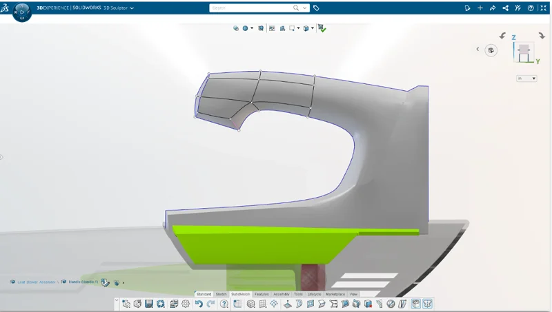Expand the search box dropdown arrow
This screenshot has height=312, width=552.
pyautogui.click(x=305, y=8)
